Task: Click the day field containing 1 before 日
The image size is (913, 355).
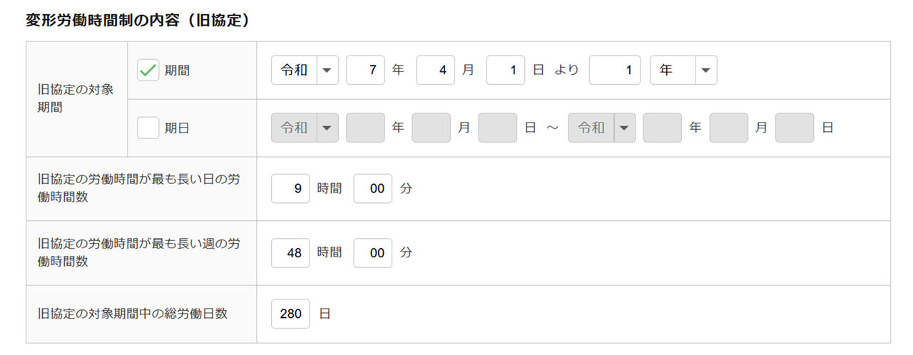Action: [x=506, y=71]
